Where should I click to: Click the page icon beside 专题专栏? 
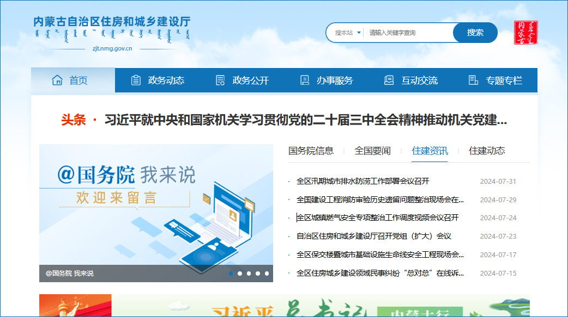click(x=473, y=80)
